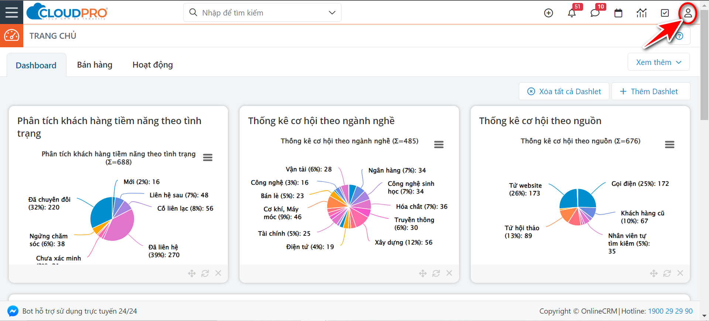Click the Từ website (26%): 173 label

pos(525,189)
